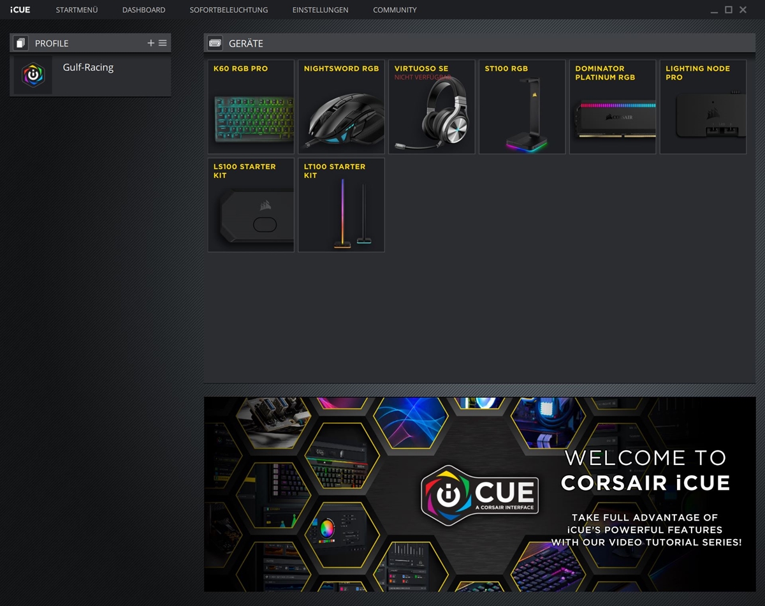This screenshot has width=765, height=606.
Task: Switch to the Dashboard tab
Action: (143, 10)
